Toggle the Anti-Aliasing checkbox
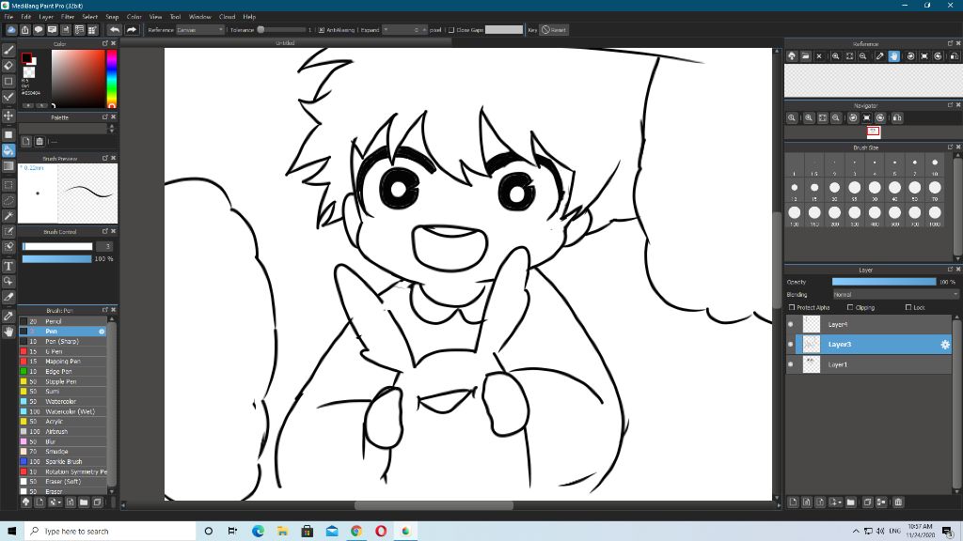963x541 pixels. tap(322, 29)
